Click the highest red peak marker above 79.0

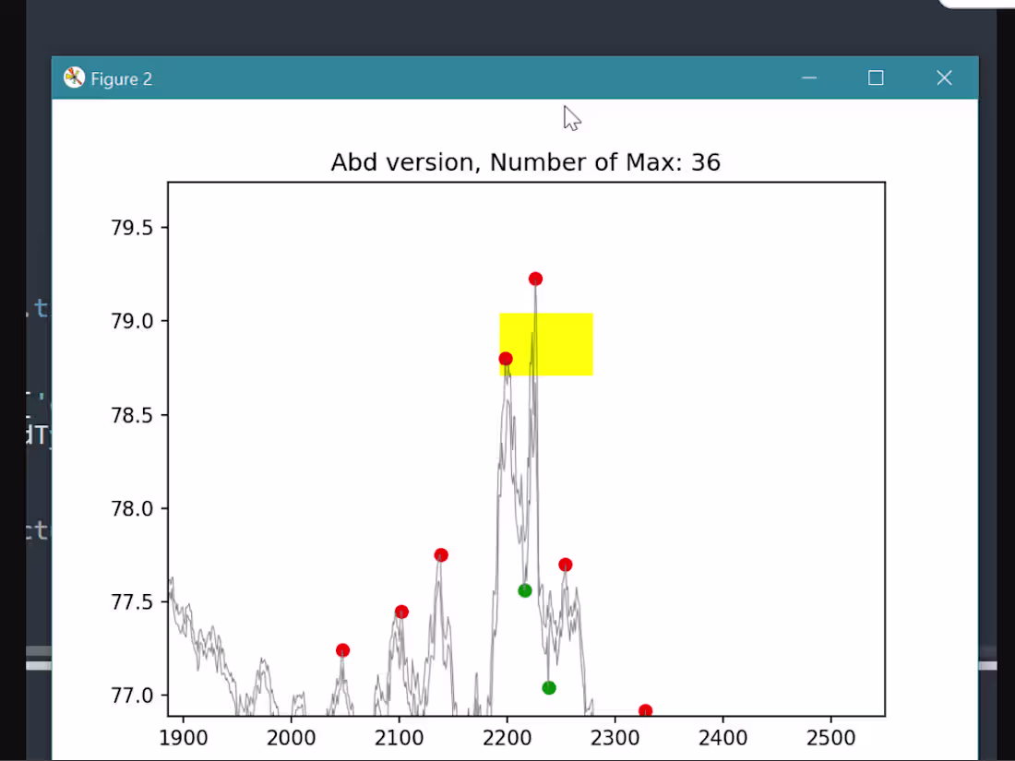pyautogui.click(x=535, y=279)
